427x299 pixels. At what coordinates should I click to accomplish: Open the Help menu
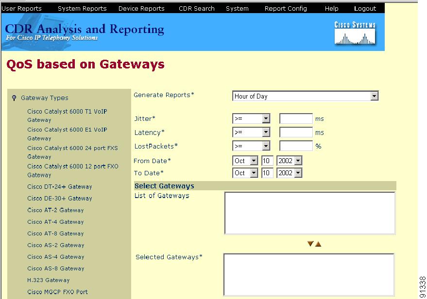coord(331,8)
